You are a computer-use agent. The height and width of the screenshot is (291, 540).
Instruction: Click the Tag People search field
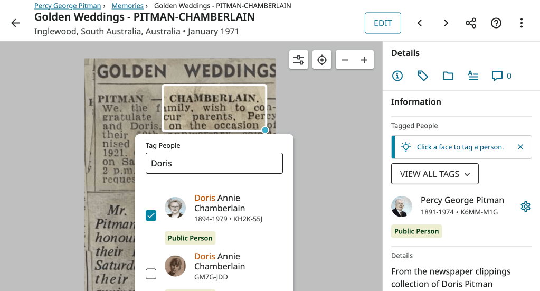coord(214,163)
